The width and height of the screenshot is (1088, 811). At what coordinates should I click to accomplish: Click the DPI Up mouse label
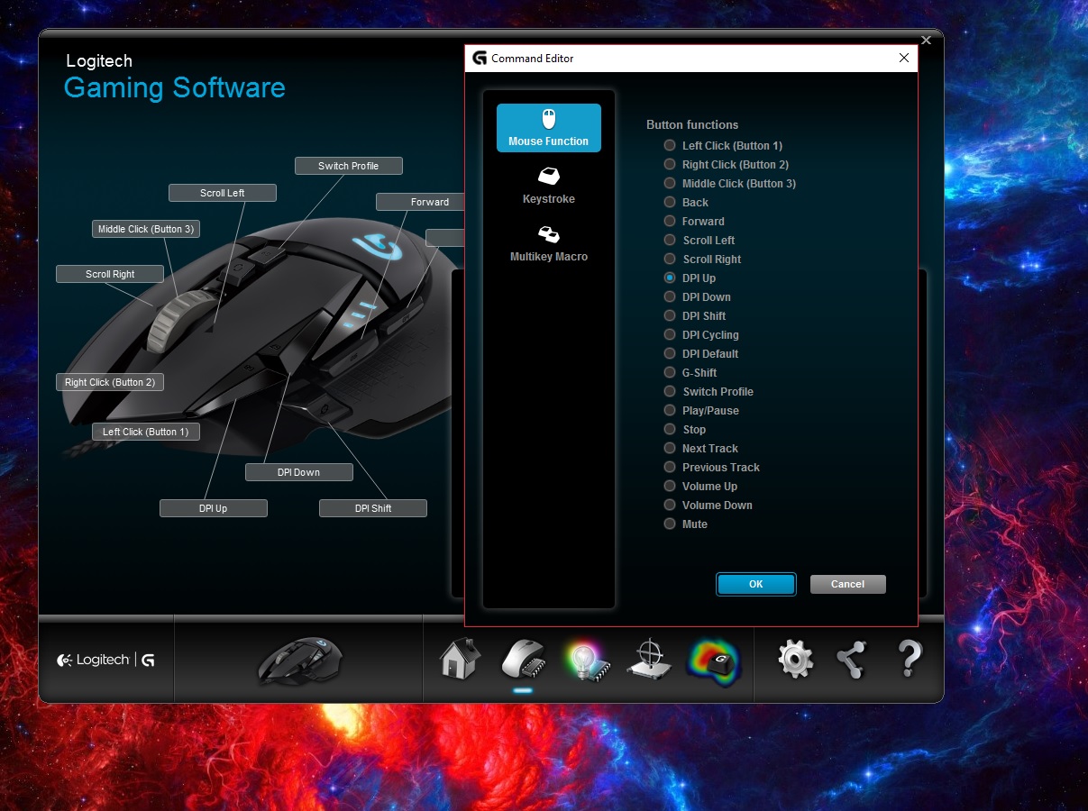pos(214,508)
